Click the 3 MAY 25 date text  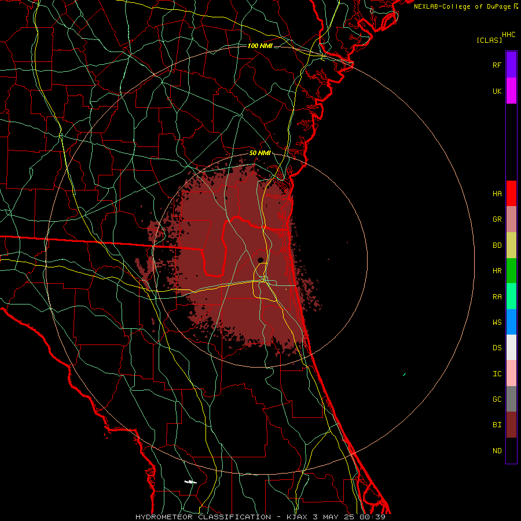click(x=334, y=517)
